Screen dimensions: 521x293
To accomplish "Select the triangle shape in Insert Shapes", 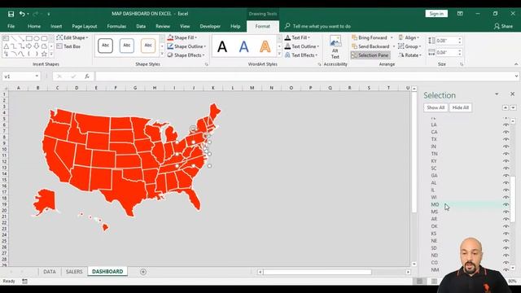I will tap(7, 46).
